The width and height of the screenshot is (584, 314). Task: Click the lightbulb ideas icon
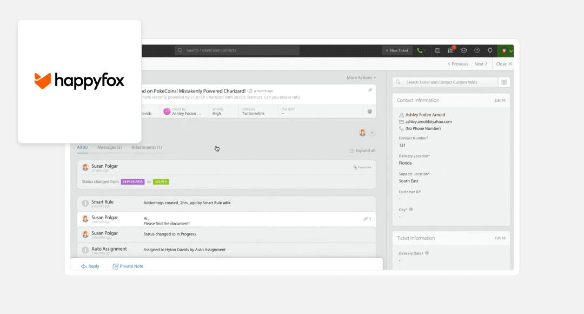pos(490,50)
